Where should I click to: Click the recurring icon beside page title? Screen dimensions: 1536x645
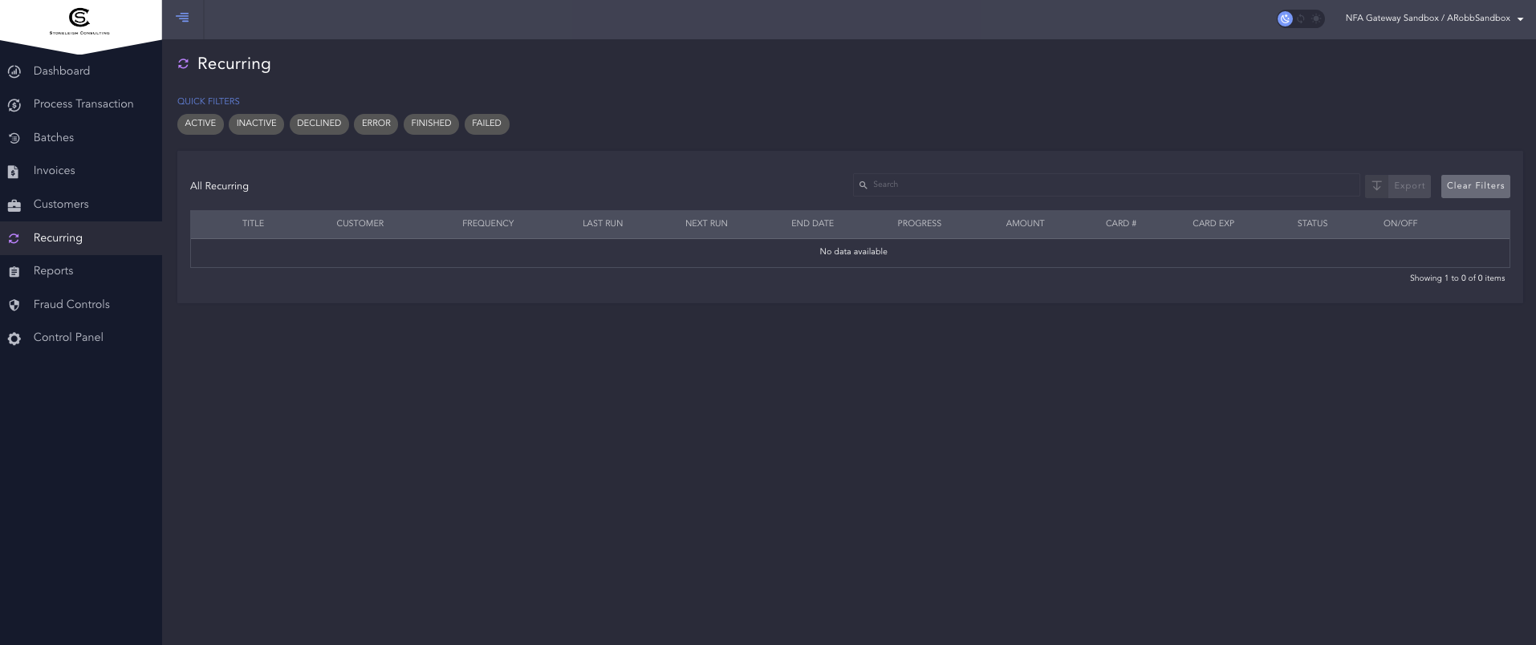pos(183,64)
